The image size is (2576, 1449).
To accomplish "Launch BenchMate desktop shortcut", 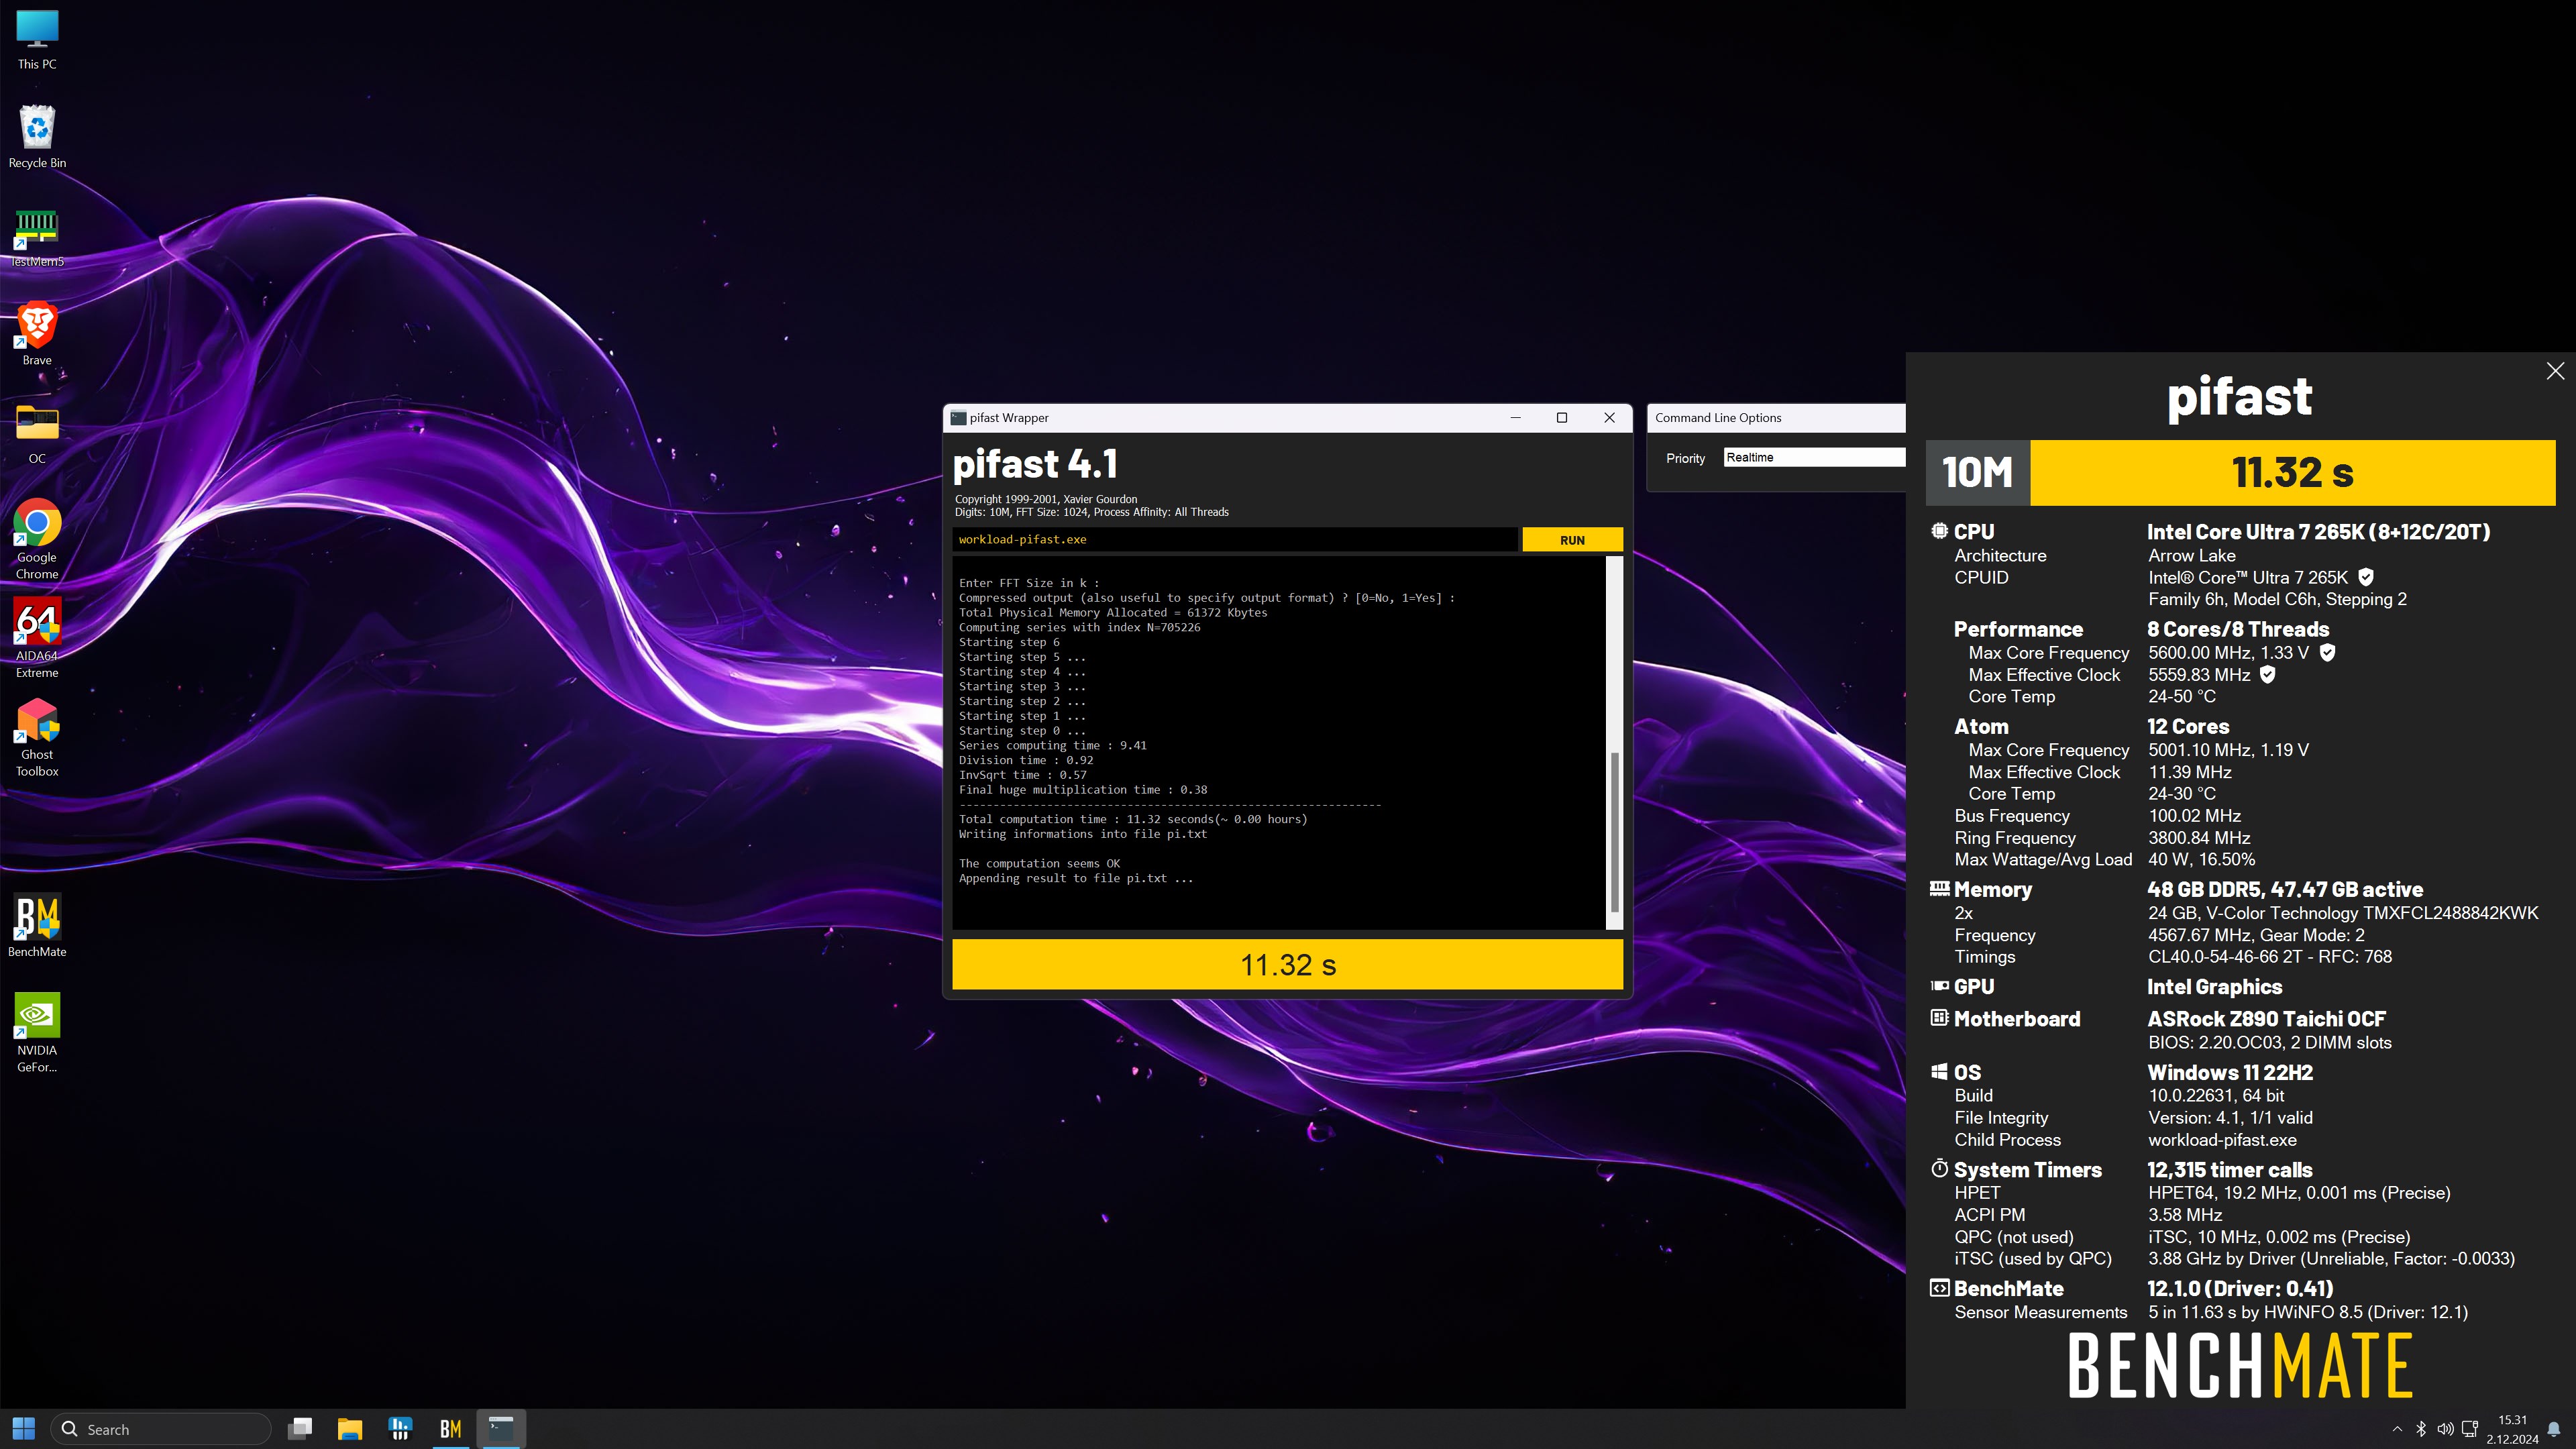I will coord(37,925).
